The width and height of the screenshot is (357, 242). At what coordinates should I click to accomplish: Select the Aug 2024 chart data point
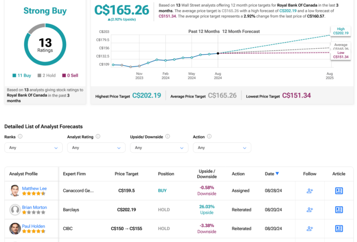[x=218, y=53]
